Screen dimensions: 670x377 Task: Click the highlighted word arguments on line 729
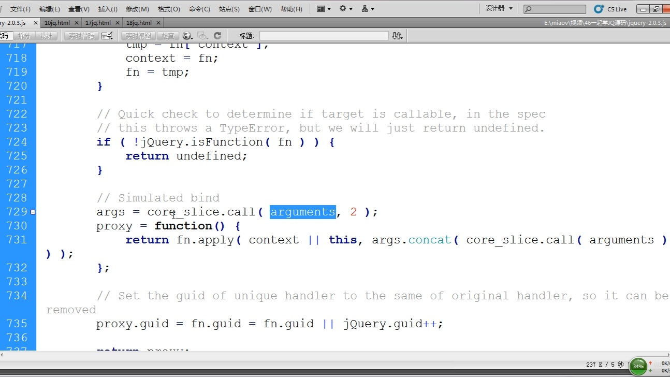click(303, 212)
